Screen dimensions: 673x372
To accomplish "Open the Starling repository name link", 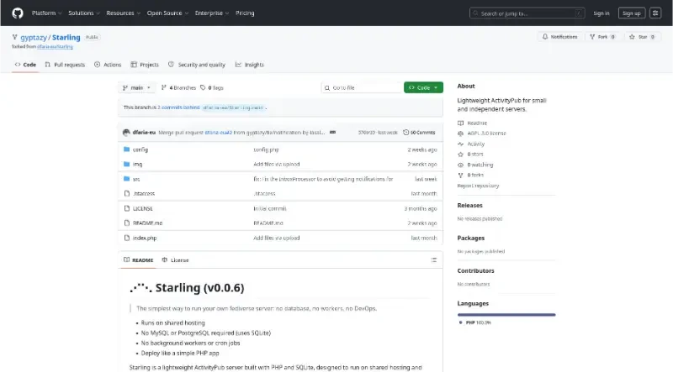I will [66, 38].
